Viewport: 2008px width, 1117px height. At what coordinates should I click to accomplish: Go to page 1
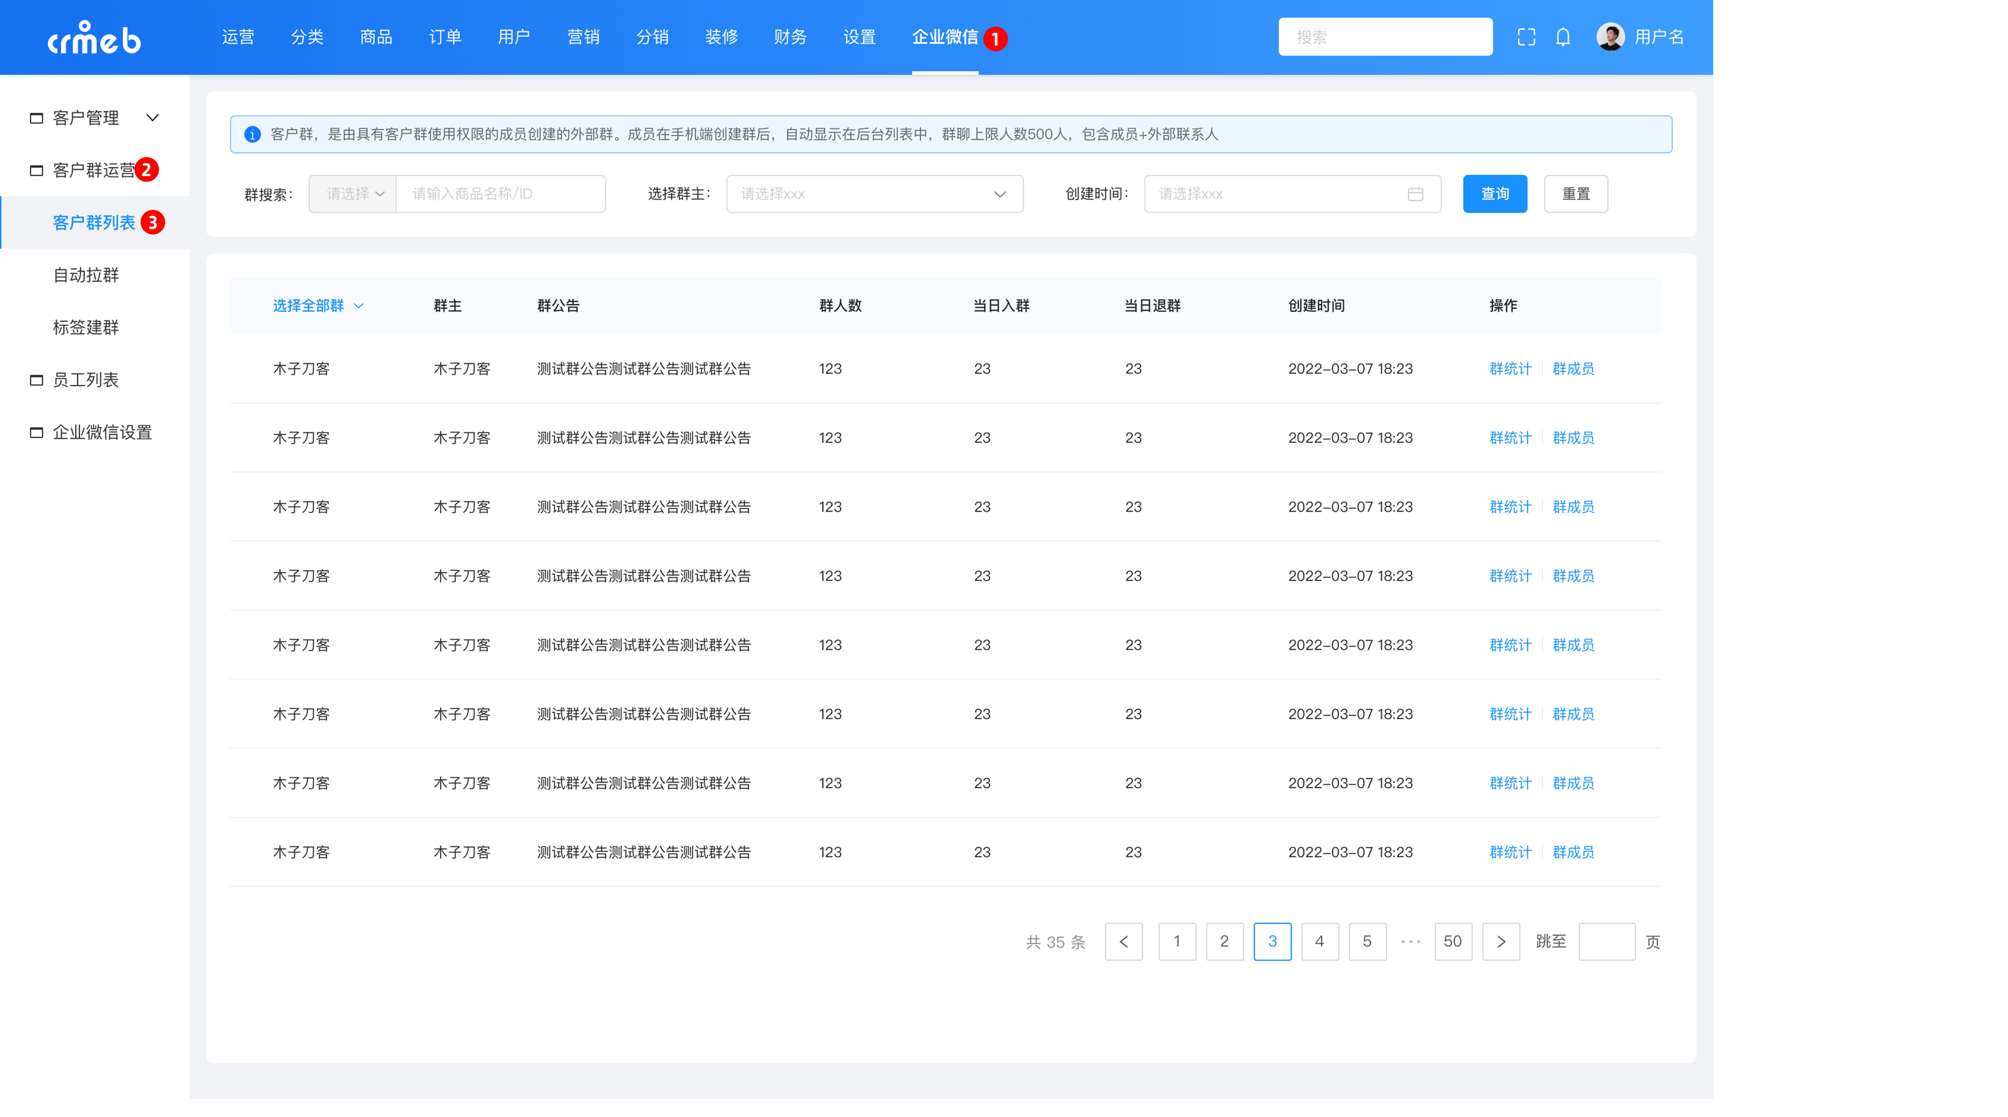[x=1177, y=942]
